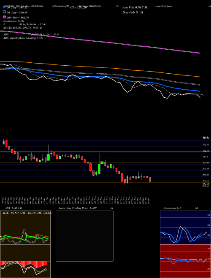This screenshot has height=278, width=211.
Task: Click the white 50 Day legend swatch
Action: 5,12
